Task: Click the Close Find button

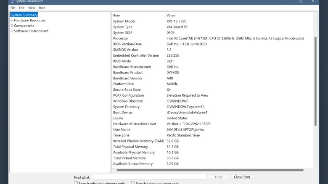Action: pos(242,177)
